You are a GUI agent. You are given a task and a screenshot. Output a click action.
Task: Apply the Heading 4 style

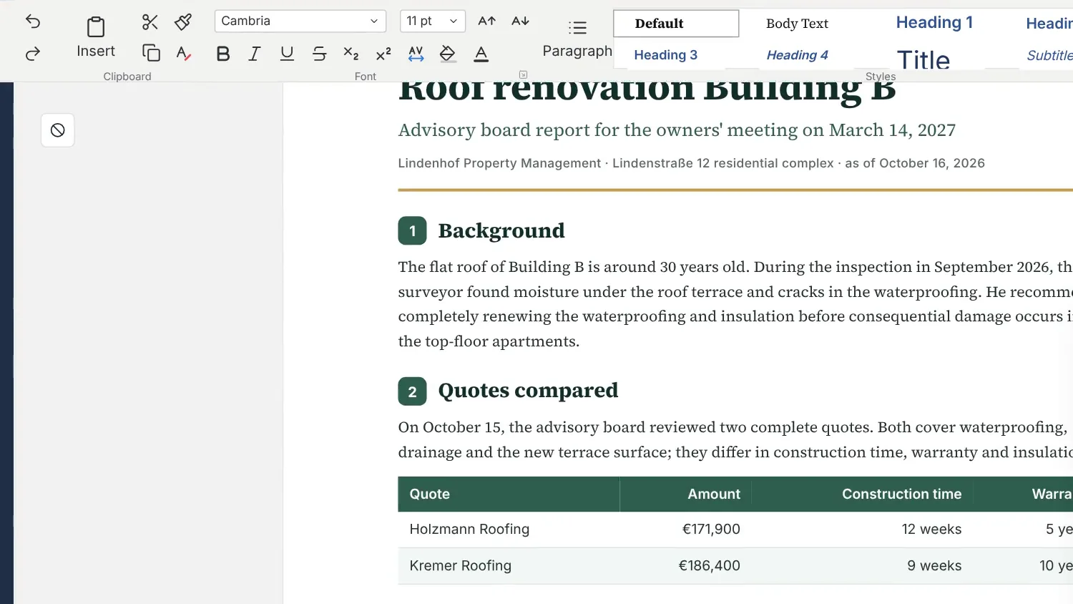tap(797, 55)
